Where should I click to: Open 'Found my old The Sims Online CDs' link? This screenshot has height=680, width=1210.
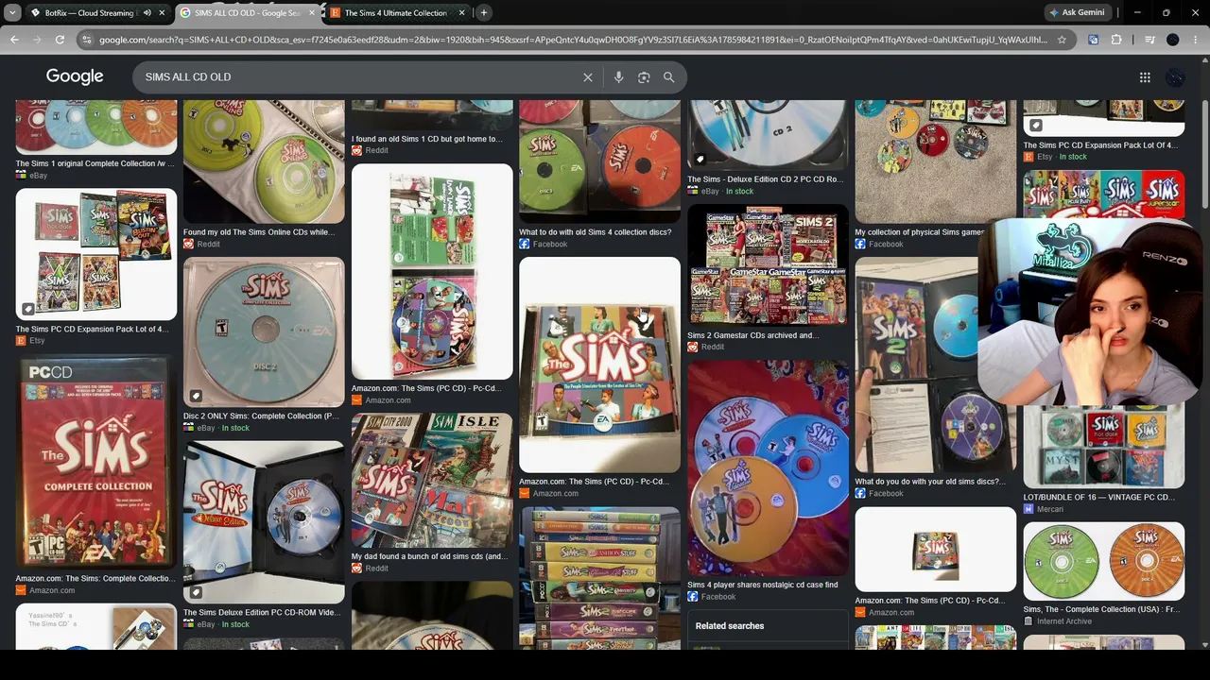click(259, 232)
